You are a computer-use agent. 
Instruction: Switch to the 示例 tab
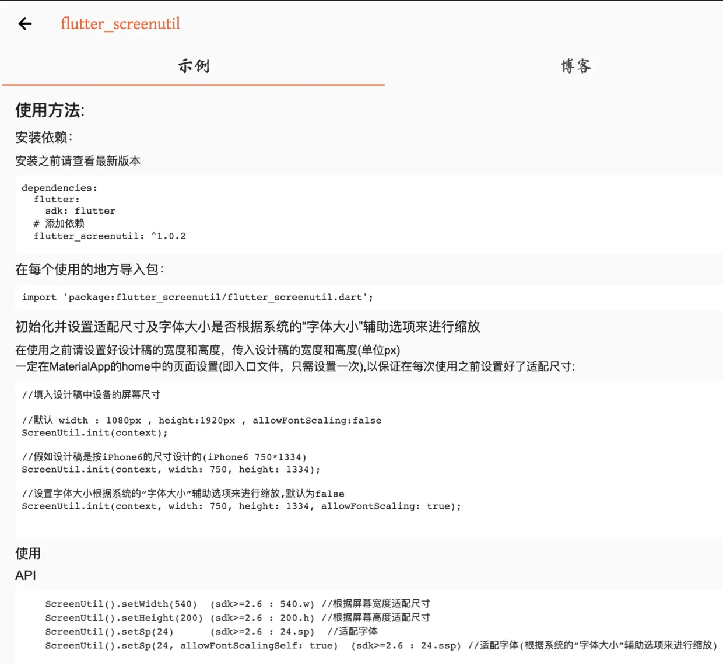click(194, 66)
